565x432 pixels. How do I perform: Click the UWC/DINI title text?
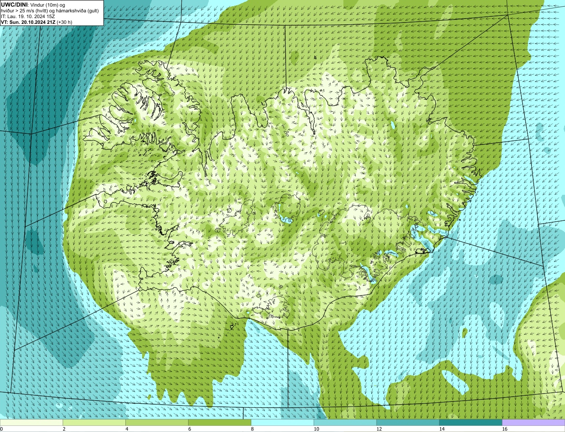click(x=14, y=4)
